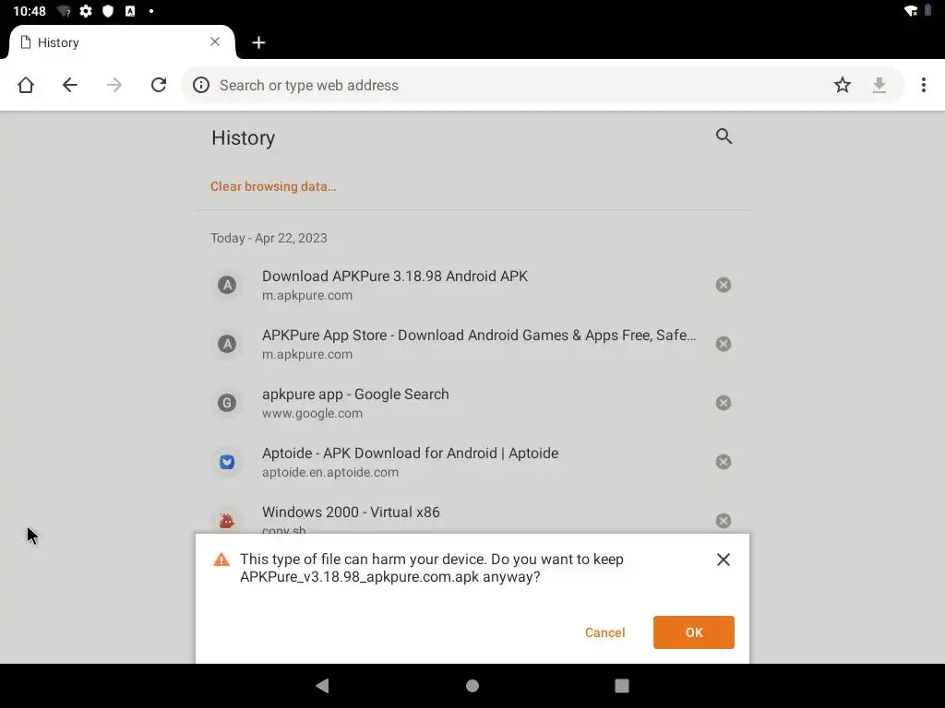Screen dimensions: 945x708
Task: Click the Google favicon icon
Action: pyautogui.click(x=227, y=403)
